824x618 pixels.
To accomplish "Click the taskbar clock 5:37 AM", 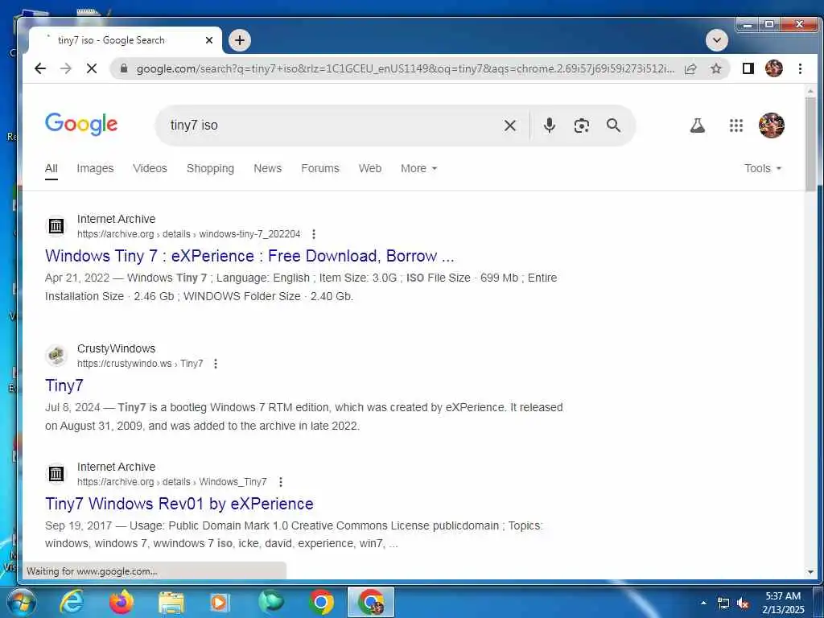I will [782, 603].
